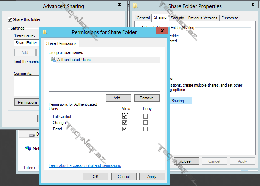The image size is (260, 186).
Task: Switch to the Security tab
Action: 177,18
